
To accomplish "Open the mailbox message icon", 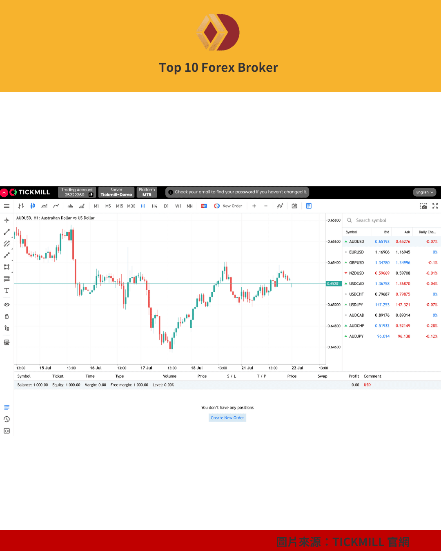I will (x=308, y=206).
